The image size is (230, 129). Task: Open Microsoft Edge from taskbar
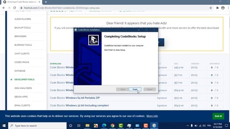click(x=104, y=126)
